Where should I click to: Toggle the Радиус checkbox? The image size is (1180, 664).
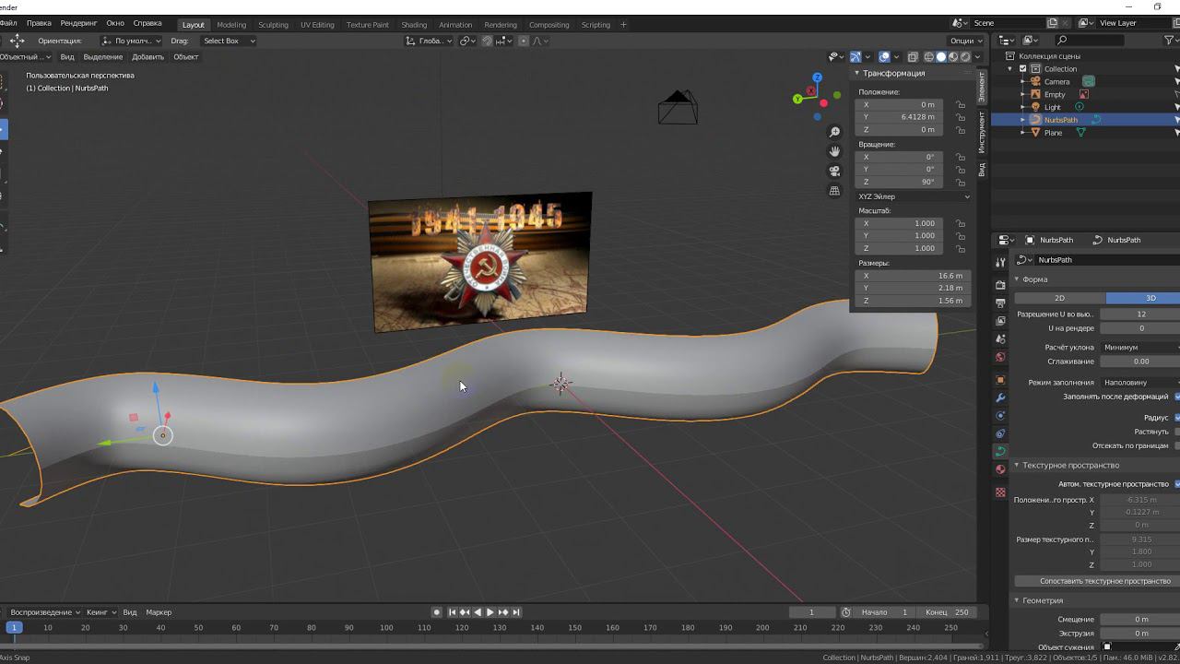1177,418
